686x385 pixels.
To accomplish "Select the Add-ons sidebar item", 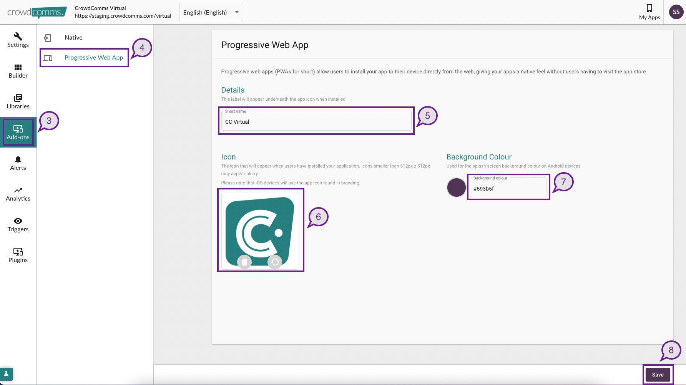I will pos(18,133).
